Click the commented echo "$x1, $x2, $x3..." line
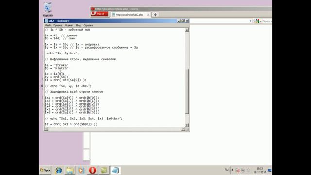The width and height of the screenshot is (311, 175). coord(84,119)
